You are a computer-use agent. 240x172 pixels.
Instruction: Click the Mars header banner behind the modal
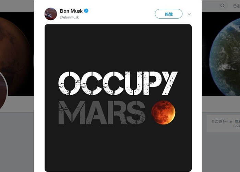coord(17,54)
